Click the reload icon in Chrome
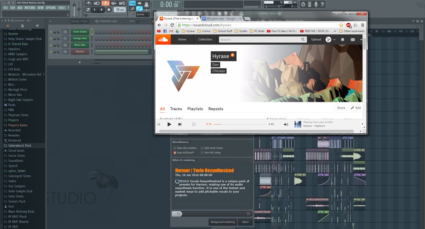 [172, 25]
